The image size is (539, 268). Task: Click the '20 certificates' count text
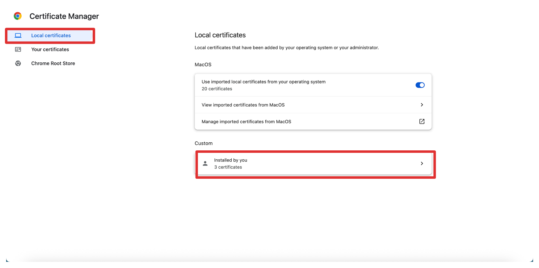(x=217, y=89)
